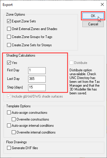
Task: Click the Export title bar text
Action: pyautogui.click(x=8, y=5)
